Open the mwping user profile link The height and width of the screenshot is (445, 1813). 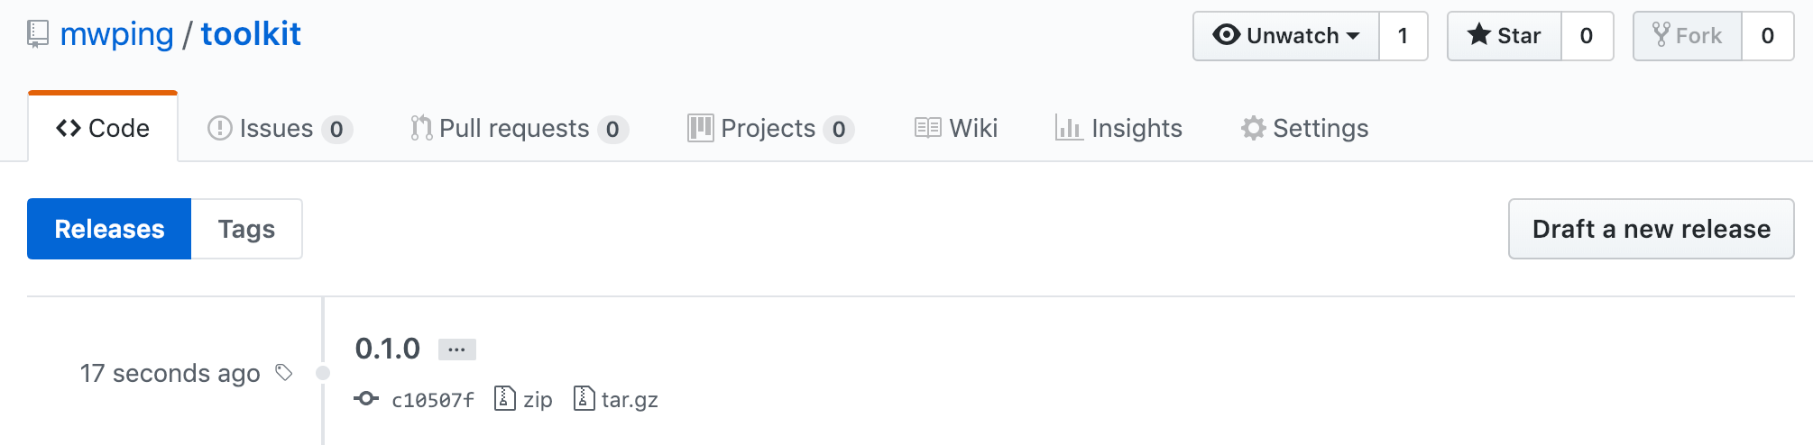pos(116,34)
